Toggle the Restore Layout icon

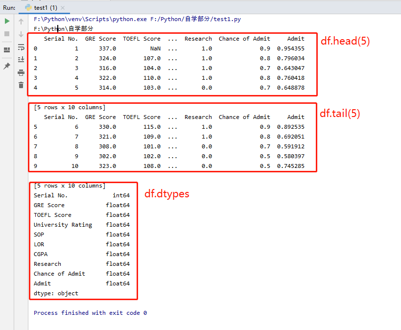[7, 49]
